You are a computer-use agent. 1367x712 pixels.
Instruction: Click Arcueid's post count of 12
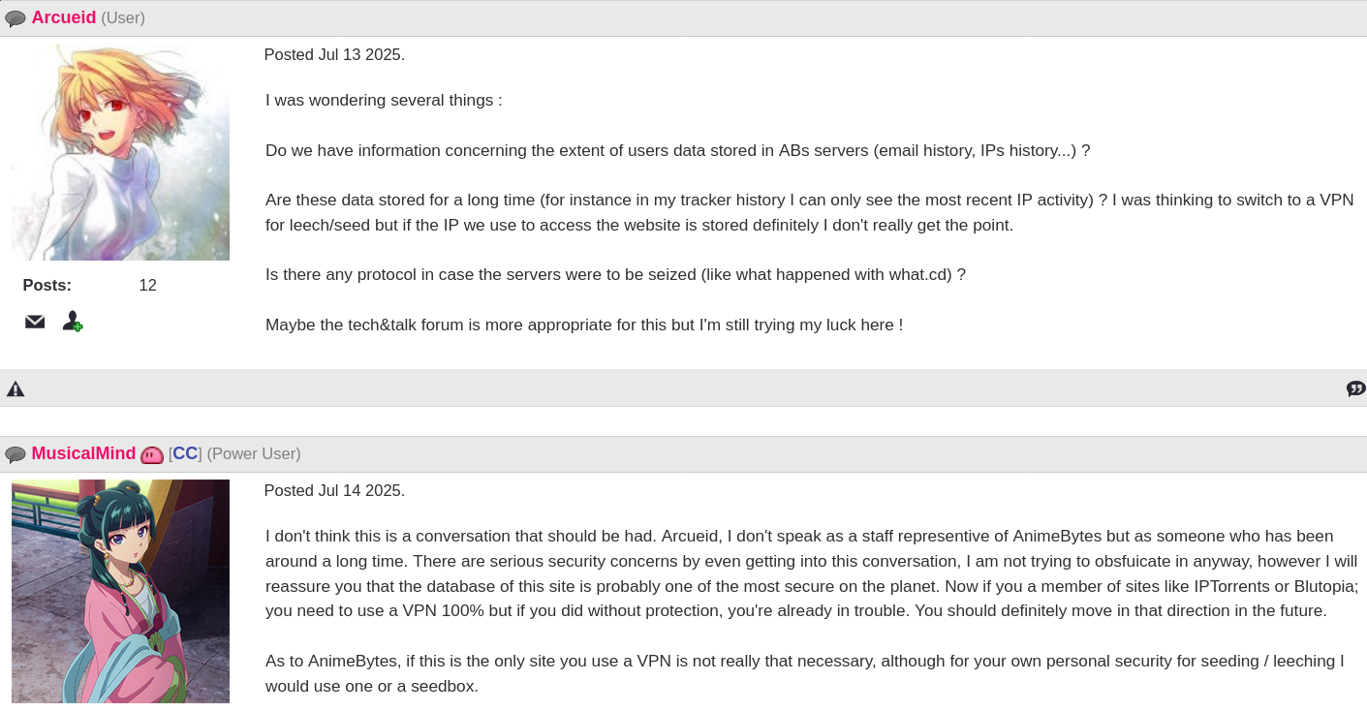click(147, 285)
